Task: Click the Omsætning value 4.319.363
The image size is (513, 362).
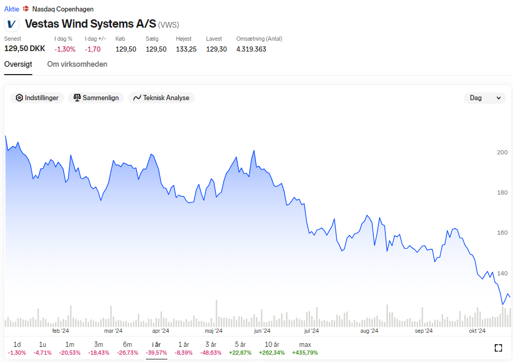Action: (x=251, y=49)
